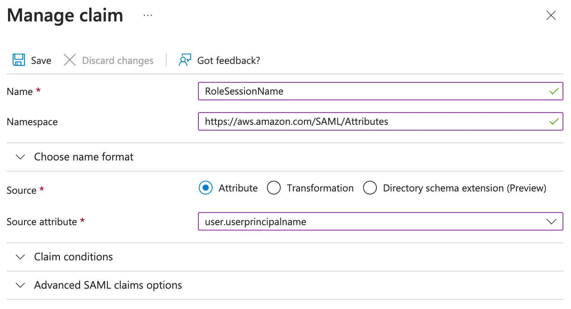The height and width of the screenshot is (309, 571).
Task: Click the Discard changes text
Action: click(x=118, y=60)
